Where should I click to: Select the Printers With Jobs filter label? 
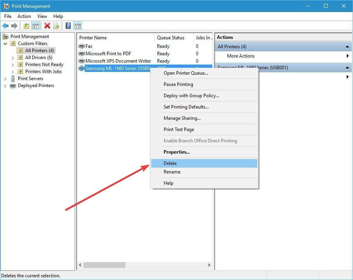[x=44, y=72]
